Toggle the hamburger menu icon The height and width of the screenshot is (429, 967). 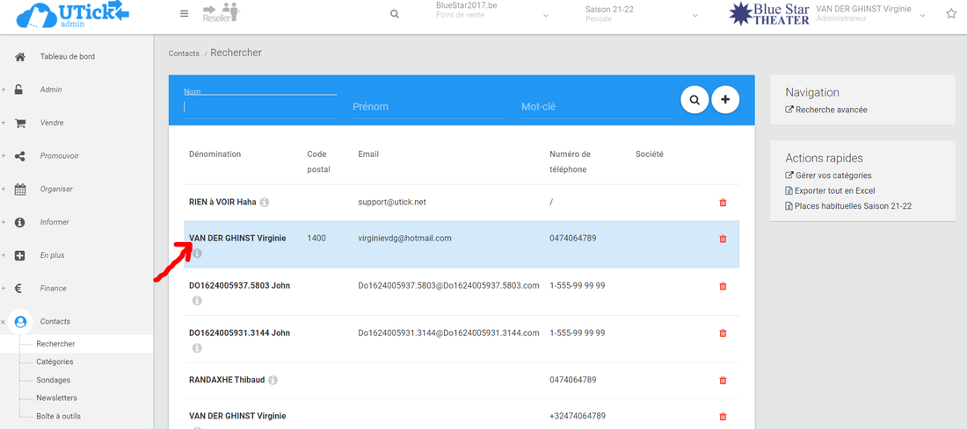coord(184,14)
